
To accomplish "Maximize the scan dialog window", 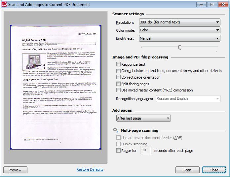I will (212, 5).
